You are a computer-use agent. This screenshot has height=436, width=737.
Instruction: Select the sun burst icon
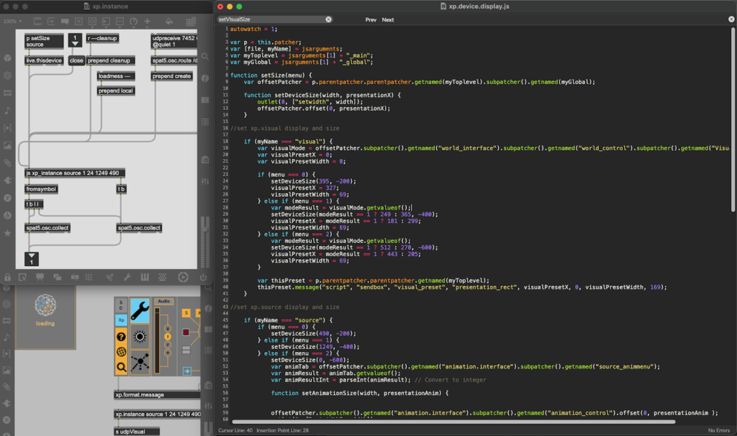pyautogui.click(x=140, y=337)
